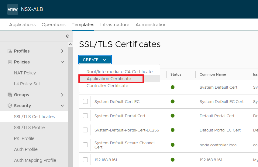Switch to the Operations tab
The height and width of the screenshot is (167, 258).
coord(54,25)
